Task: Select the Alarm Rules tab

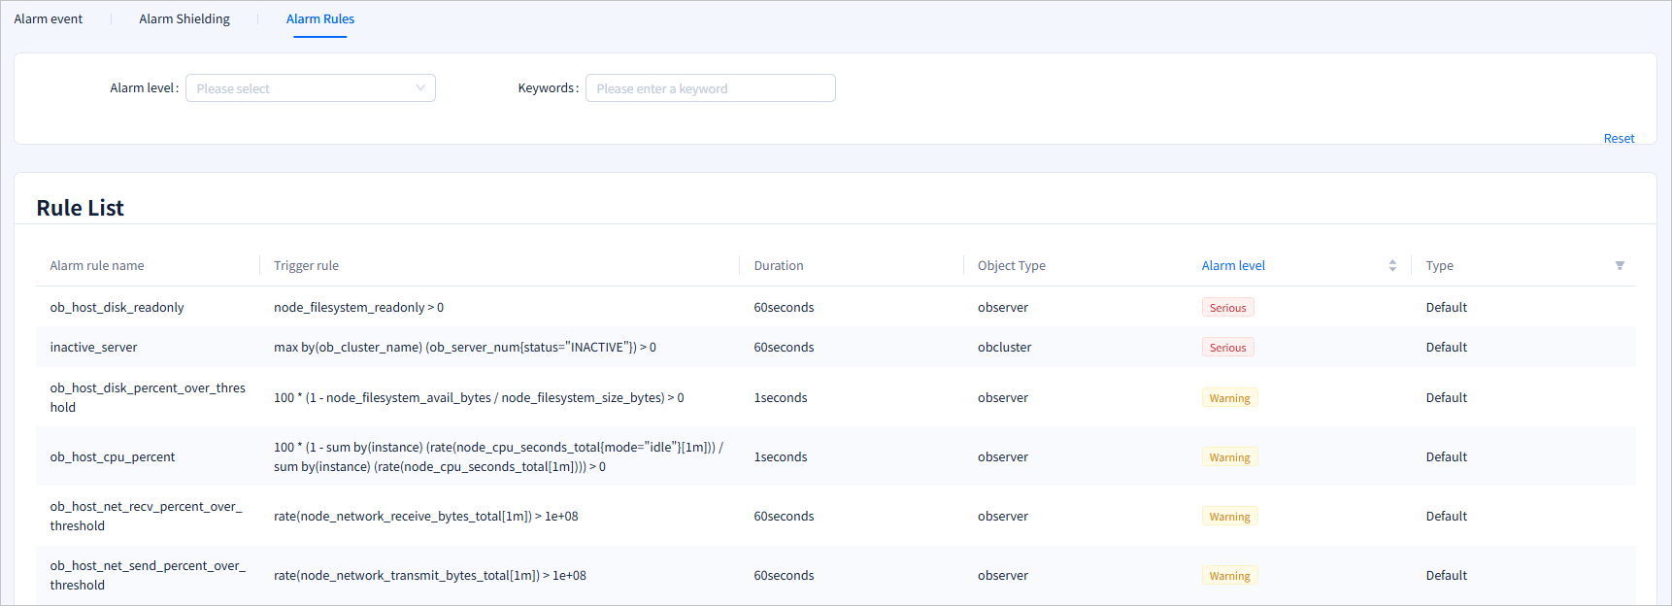Action: (x=320, y=19)
